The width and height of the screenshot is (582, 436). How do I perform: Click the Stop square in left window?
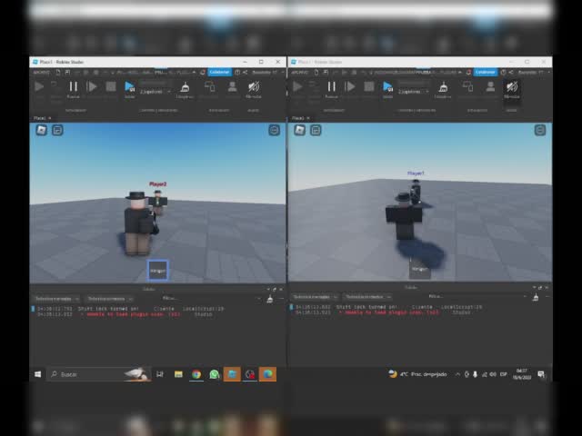coord(111,87)
